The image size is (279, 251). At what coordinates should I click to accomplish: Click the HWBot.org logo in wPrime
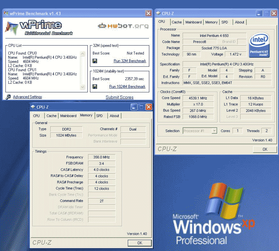click(123, 26)
